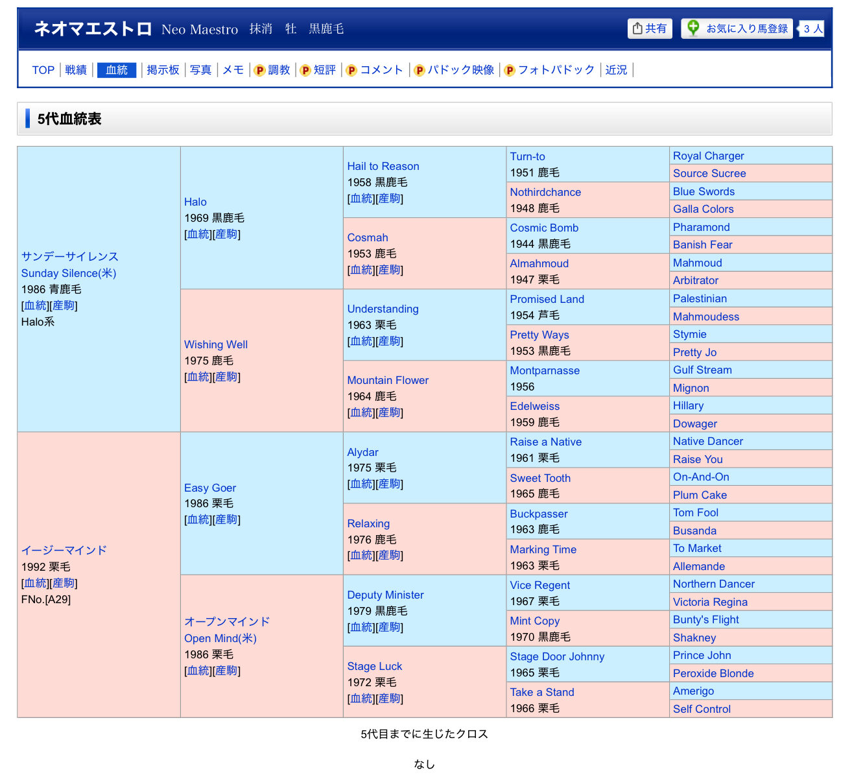The height and width of the screenshot is (777, 852).
Task: Click the favorite count badge showing 3人
Action: [x=812, y=29]
